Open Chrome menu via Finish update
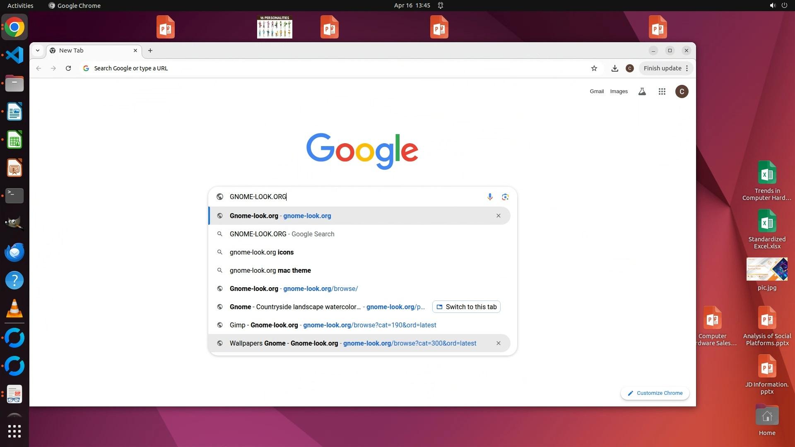 666,68
